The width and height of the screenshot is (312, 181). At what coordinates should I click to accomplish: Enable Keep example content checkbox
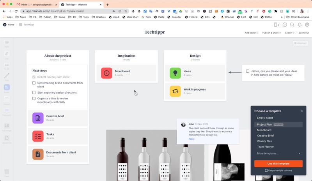point(266,171)
